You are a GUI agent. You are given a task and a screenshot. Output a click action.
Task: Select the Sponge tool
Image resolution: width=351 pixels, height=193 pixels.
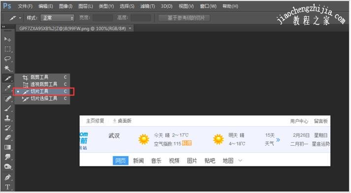(7, 166)
